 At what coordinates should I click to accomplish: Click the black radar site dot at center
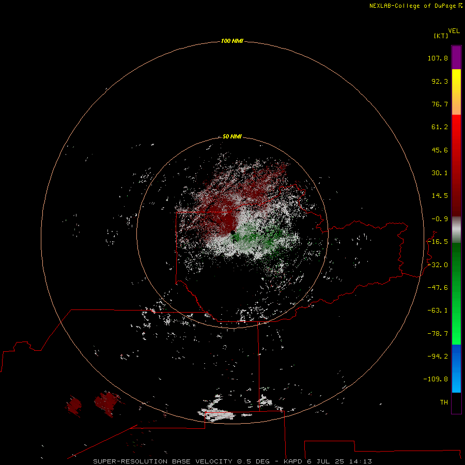pyautogui.click(x=233, y=233)
